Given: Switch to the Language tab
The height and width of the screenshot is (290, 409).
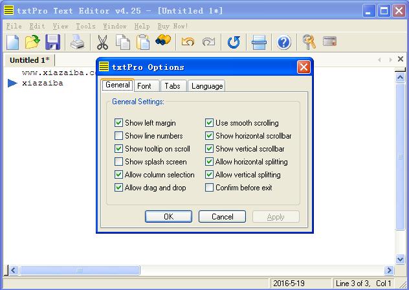Looking at the screenshot, I should click(206, 86).
